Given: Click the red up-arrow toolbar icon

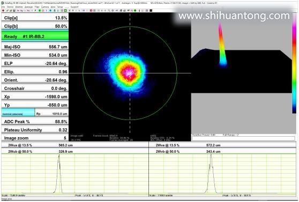Looking at the screenshot, I should 3,11.
